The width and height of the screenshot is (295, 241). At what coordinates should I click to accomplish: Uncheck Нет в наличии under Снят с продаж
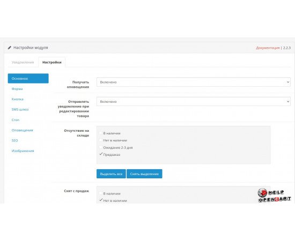(101, 200)
